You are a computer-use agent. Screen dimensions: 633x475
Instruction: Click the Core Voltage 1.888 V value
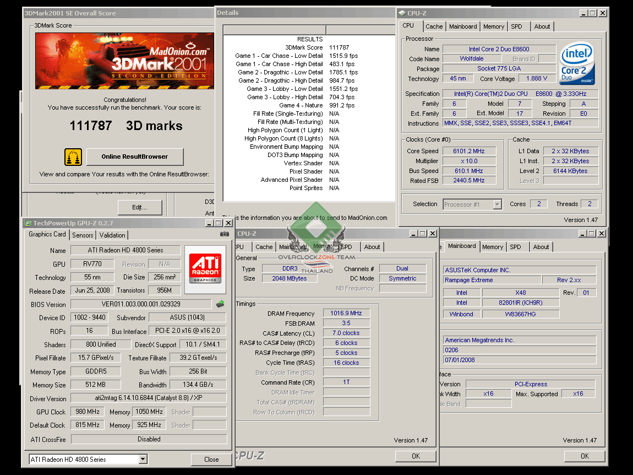(537, 78)
